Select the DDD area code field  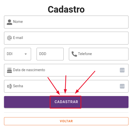point(50,54)
